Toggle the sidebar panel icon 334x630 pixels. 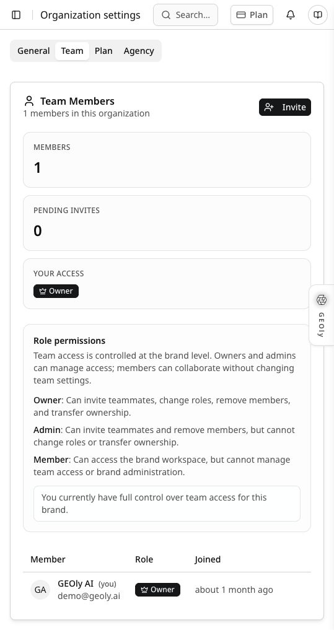point(16,15)
